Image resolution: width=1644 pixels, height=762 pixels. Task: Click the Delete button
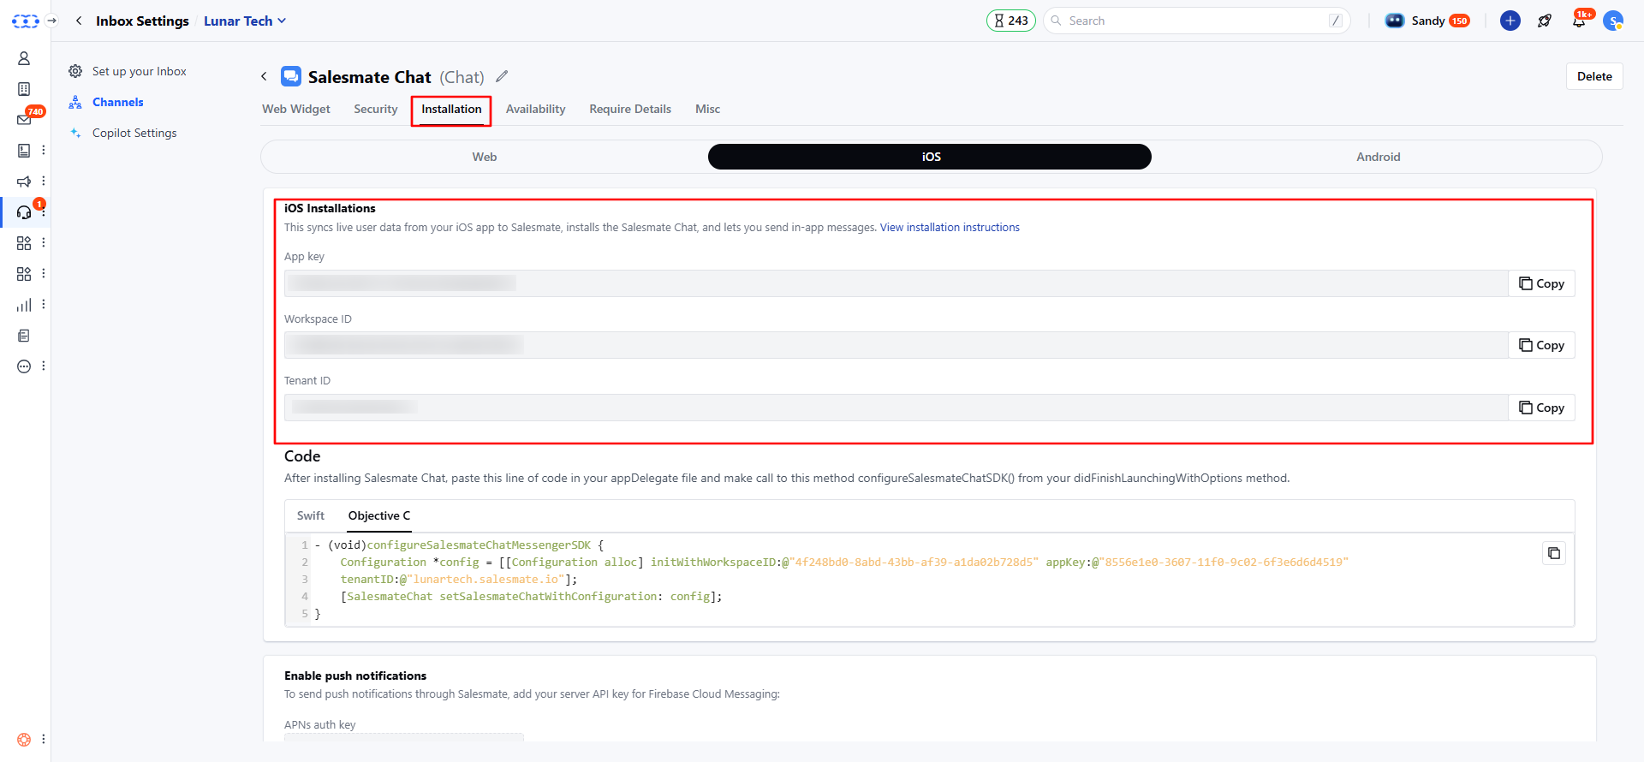(x=1594, y=76)
